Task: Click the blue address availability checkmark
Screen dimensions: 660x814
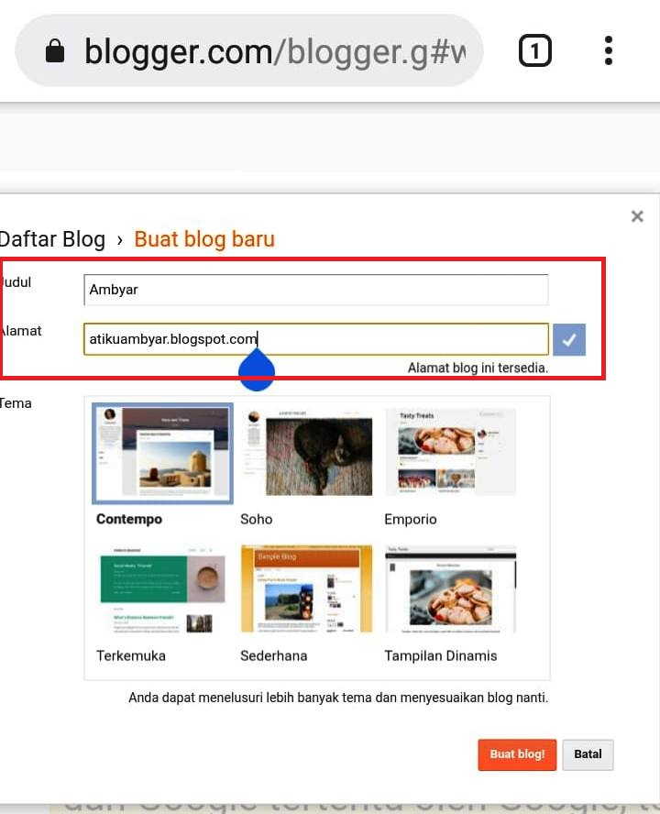Action: click(x=569, y=339)
